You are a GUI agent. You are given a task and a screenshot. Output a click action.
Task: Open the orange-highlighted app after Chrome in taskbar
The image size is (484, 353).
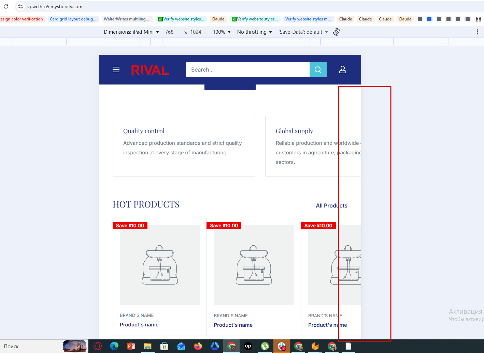pyautogui.click(x=315, y=346)
